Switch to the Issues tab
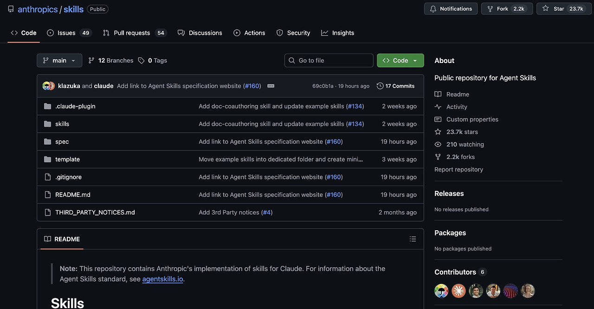Viewport: 594px width, 309px height. click(x=69, y=33)
